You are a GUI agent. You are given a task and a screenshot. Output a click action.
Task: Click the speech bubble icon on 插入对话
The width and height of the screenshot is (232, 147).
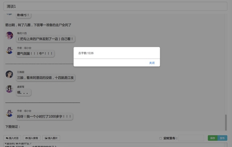coord(7,138)
